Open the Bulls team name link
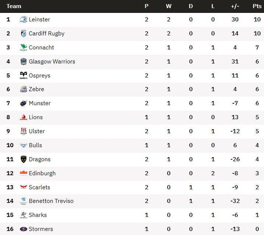This screenshot has width=264, height=235. (x=35, y=145)
